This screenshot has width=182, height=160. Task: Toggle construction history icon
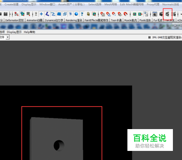tap(146, 14)
